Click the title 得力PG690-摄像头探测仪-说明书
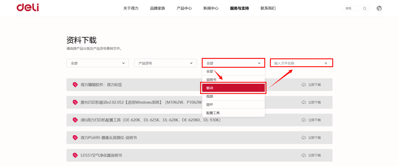The height and width of the screenshot is (166, 399). click(109, 137)
